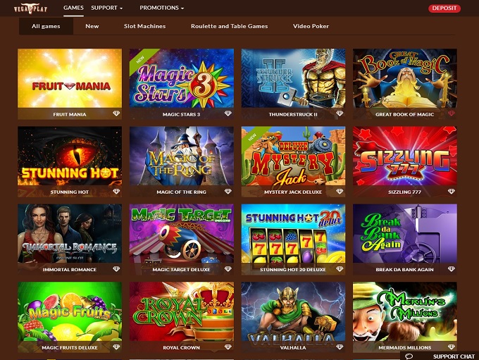The image size is (479, 360).
Task: Switch to the Video Poker tab
Action: click(311, 26)
